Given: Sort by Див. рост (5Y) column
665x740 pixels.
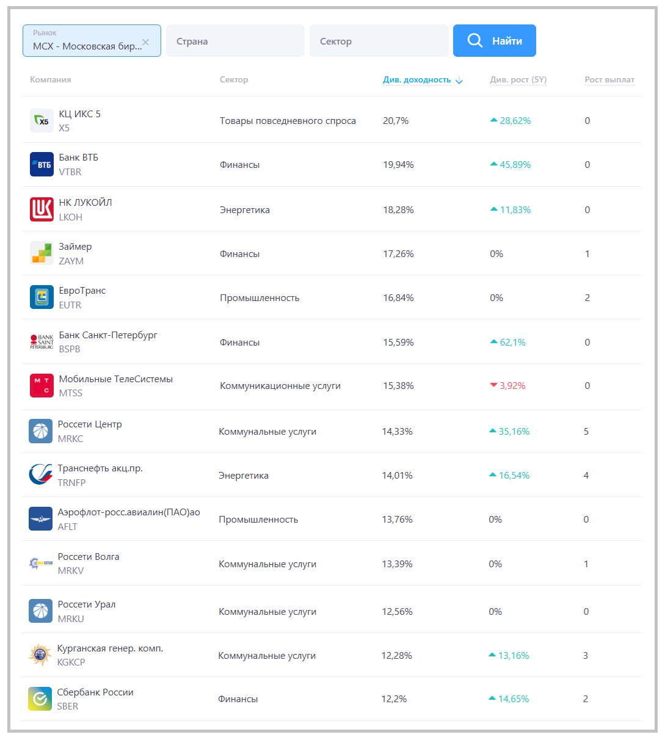Looking at the screenshot, I should click(518, 80).
